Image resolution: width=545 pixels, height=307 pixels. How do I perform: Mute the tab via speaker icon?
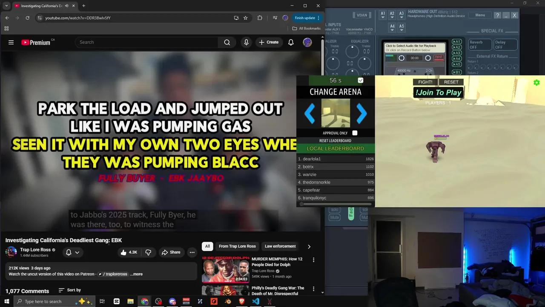pyautogui.click(x=67, y=6)
